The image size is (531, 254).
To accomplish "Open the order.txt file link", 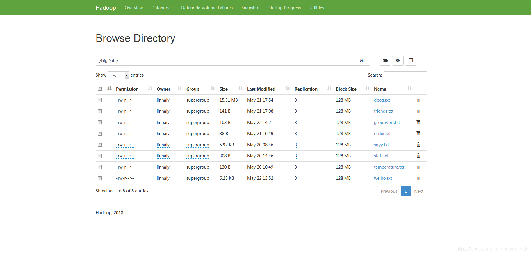I will (x=382, y=134).
